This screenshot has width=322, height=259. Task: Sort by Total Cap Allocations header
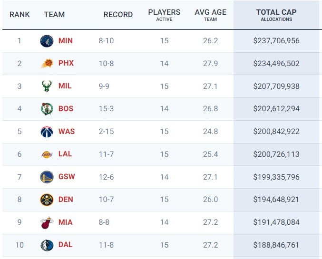click(276, 15)
